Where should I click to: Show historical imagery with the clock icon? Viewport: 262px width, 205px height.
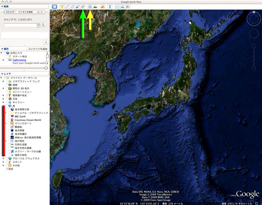pyautogui.click(x=90, y=7)
